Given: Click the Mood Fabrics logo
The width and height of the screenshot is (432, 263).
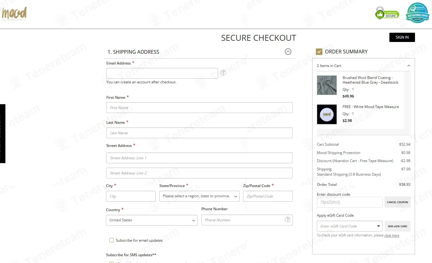Looking at the screenshot, I should click(14, 14).
